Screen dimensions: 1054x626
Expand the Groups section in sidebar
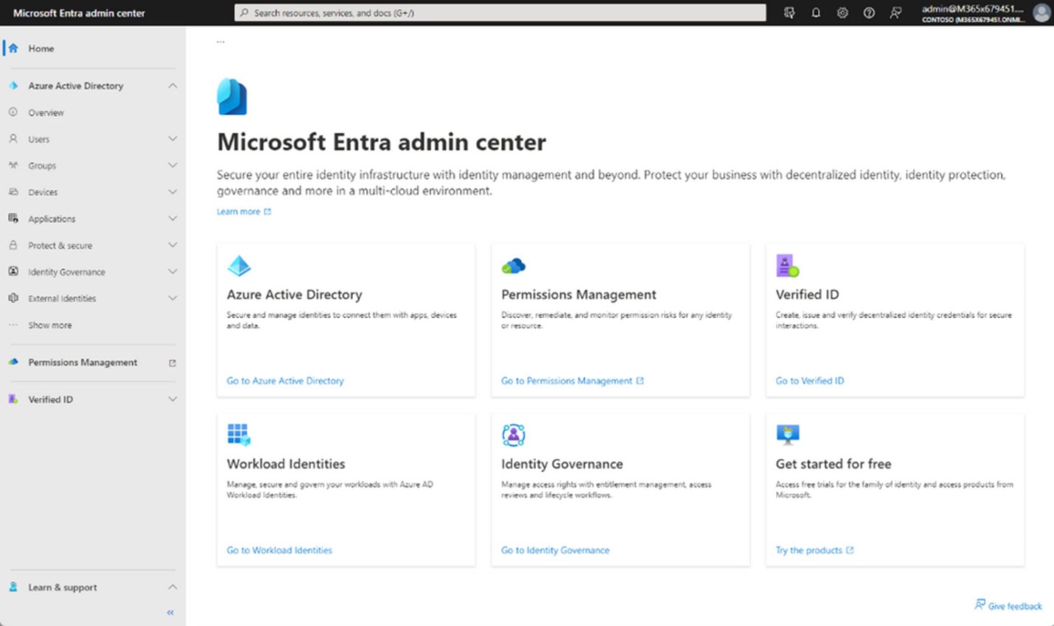pos(172,165)
